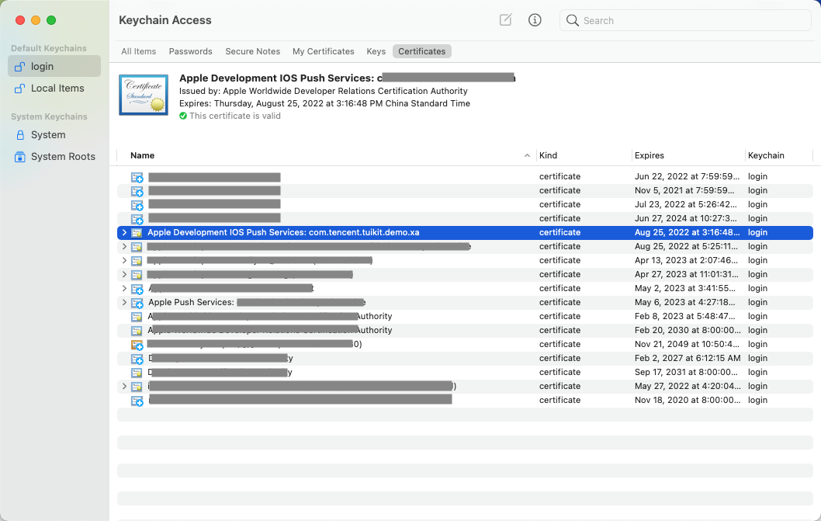Click the "Nov 18, 2020" expiry cell
Screen dimensions: 821x521
(x=688, y=400)
